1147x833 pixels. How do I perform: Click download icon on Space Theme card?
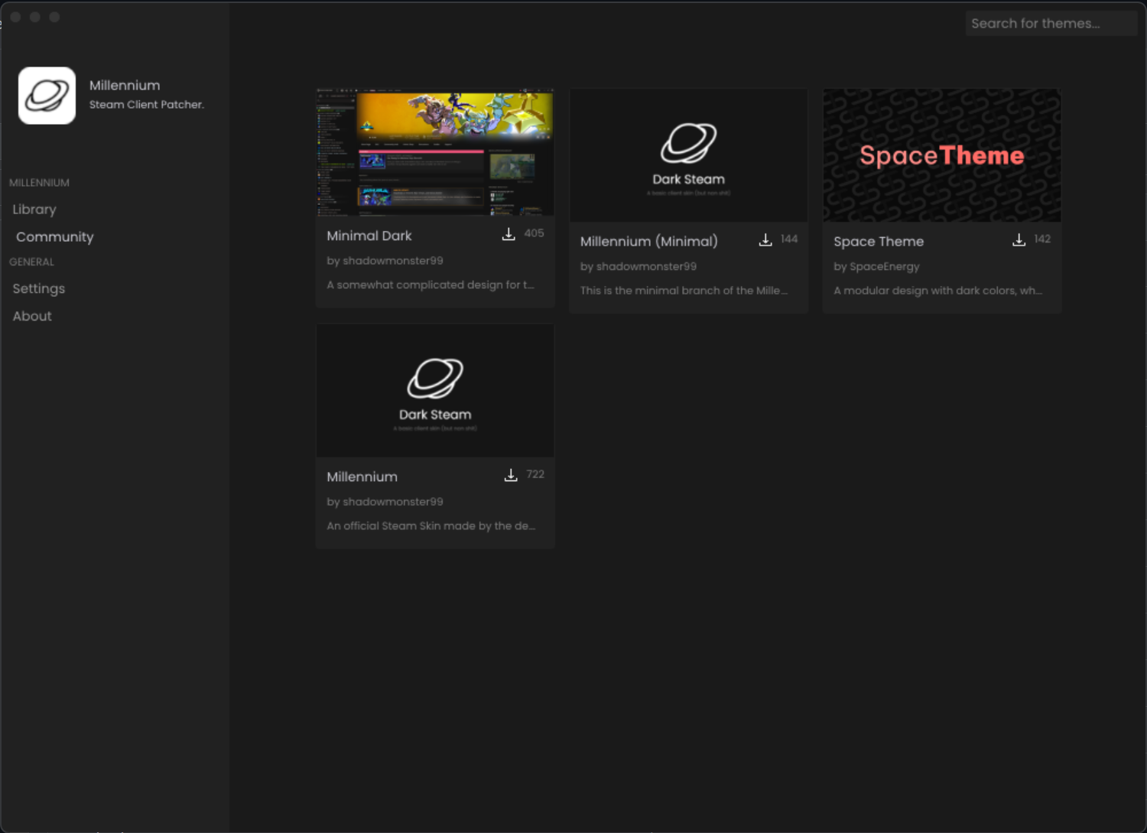click(x=1019, y=240)
